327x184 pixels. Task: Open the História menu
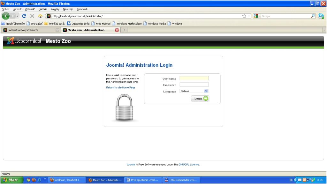point(43,9)
